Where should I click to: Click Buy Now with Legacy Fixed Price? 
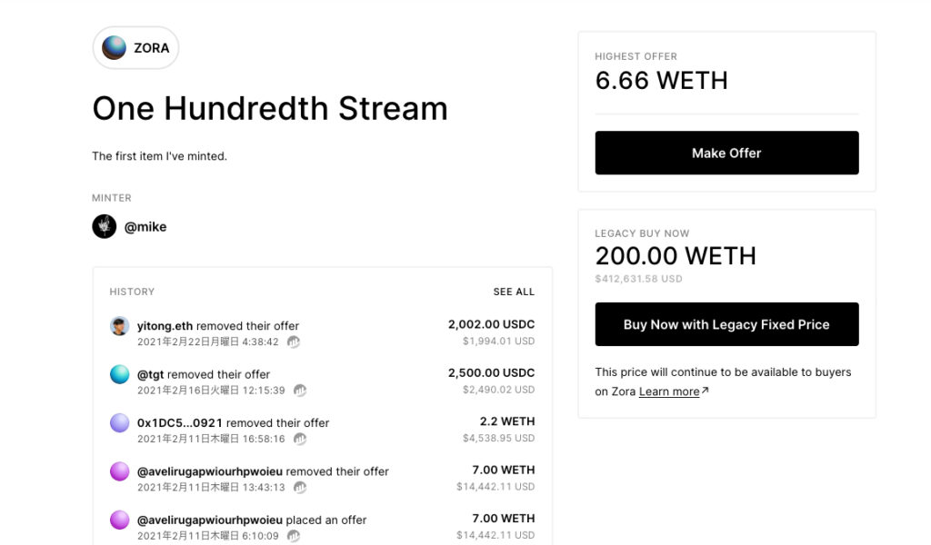click(x=726, y=324)
